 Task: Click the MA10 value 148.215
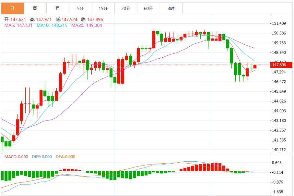[59, 25]
